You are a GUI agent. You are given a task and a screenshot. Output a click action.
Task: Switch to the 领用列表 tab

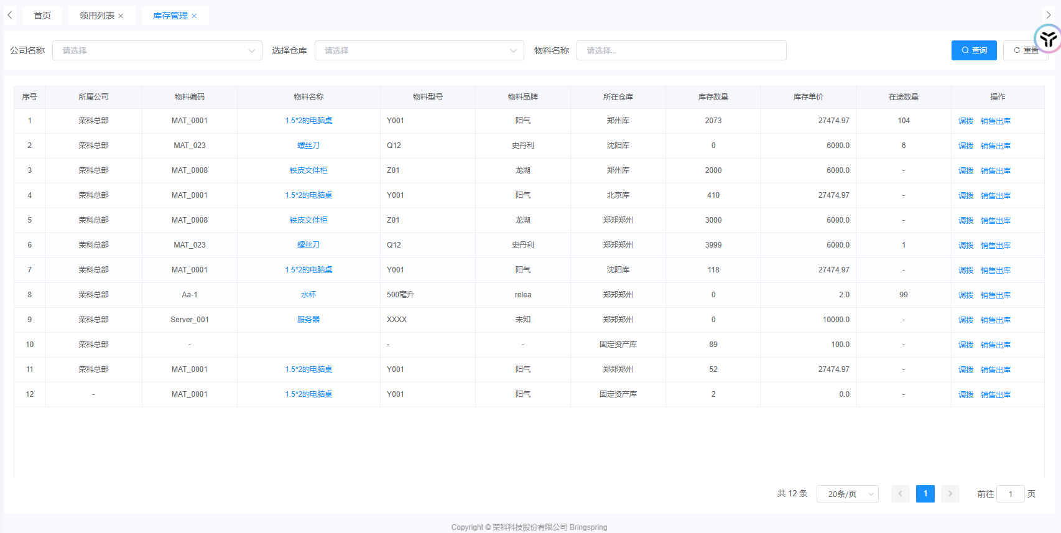[96, 16]
